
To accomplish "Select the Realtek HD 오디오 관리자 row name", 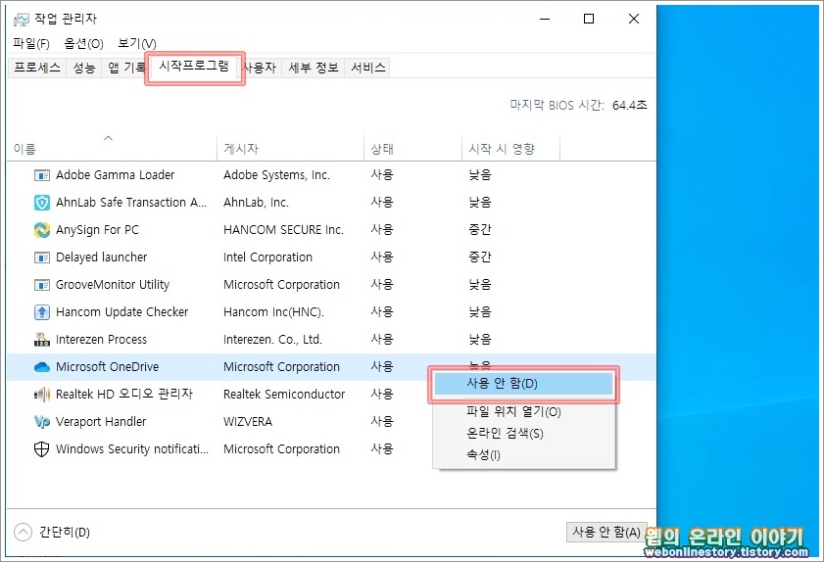I will [124, 394].
